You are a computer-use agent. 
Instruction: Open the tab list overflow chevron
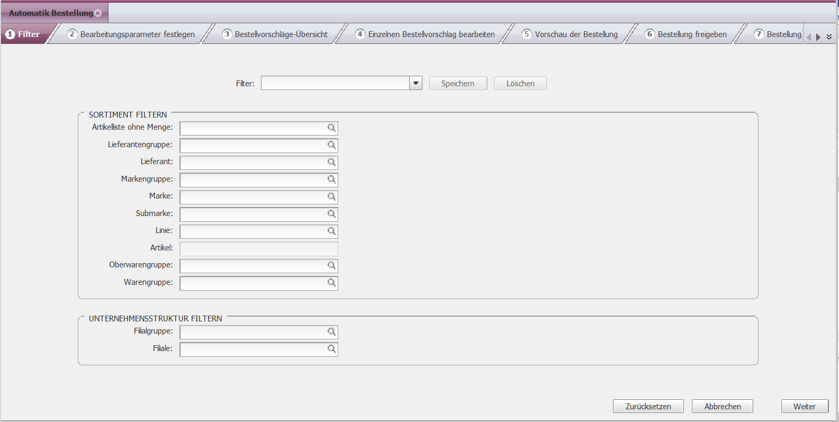[x=829, y=37]
